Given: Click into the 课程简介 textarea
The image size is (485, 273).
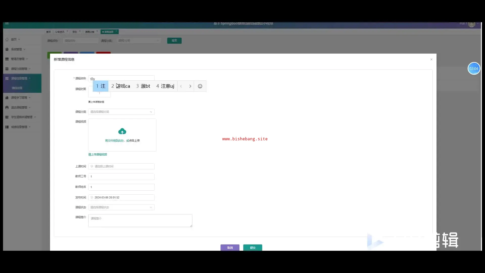Looking at the screenshot, I should coord(140,221).
